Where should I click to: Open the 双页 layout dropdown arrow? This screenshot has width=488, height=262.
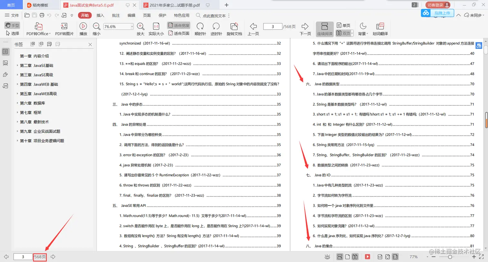(352, 33)
